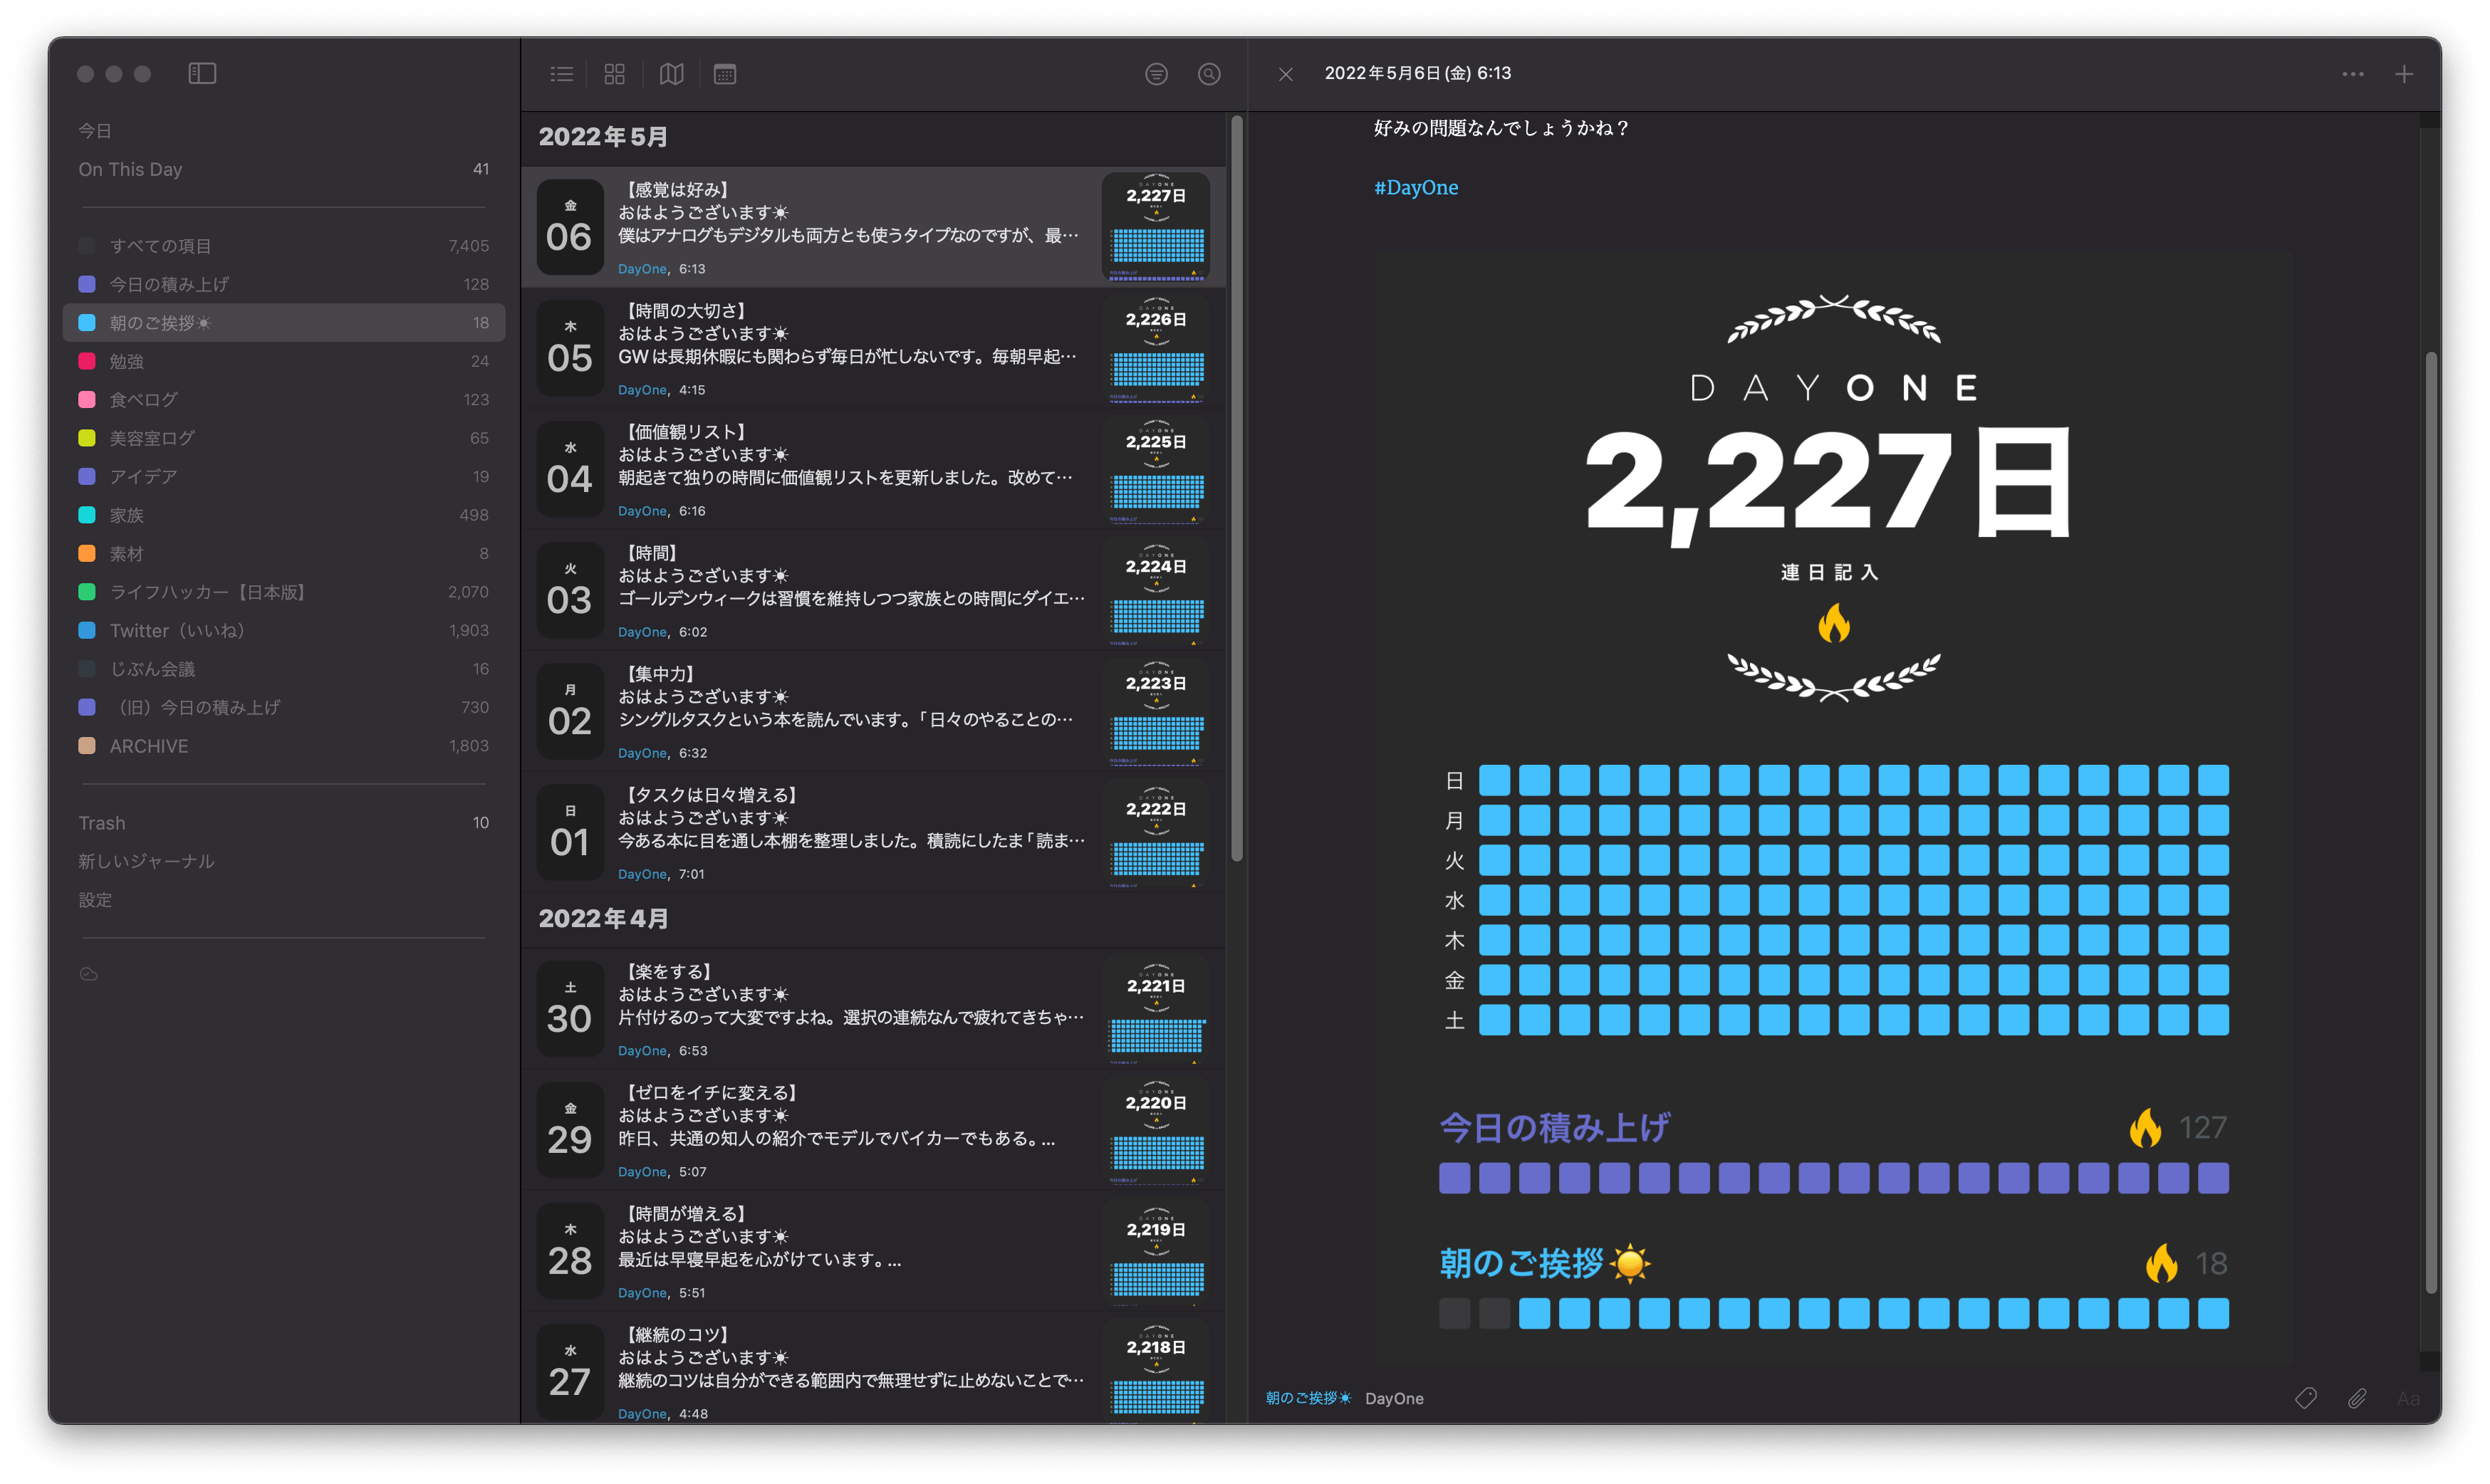Open the 食べログ journal
The width and height of the screenshot is (2490, 1484).
click(x=284, y=399)
